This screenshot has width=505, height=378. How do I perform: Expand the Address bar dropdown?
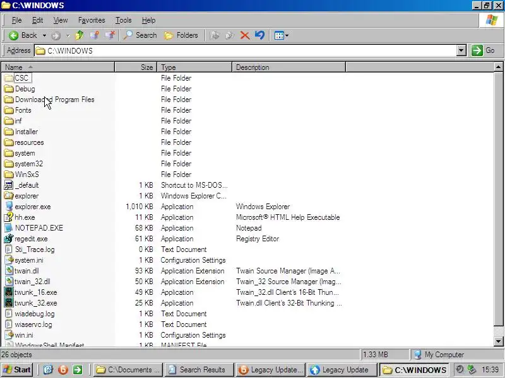pyautogui.click(x=461, y=50)
